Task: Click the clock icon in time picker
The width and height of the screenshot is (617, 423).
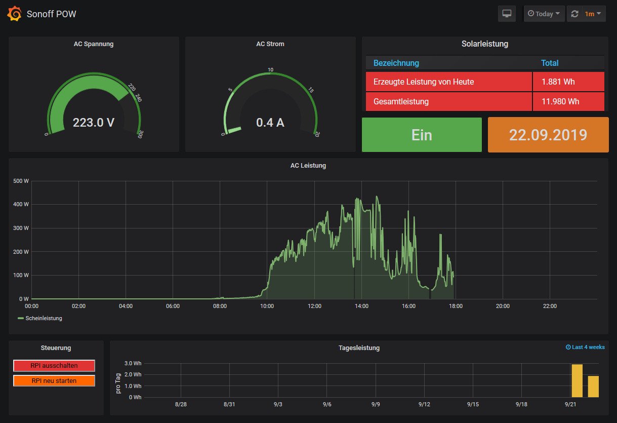Action: [531, 14]
